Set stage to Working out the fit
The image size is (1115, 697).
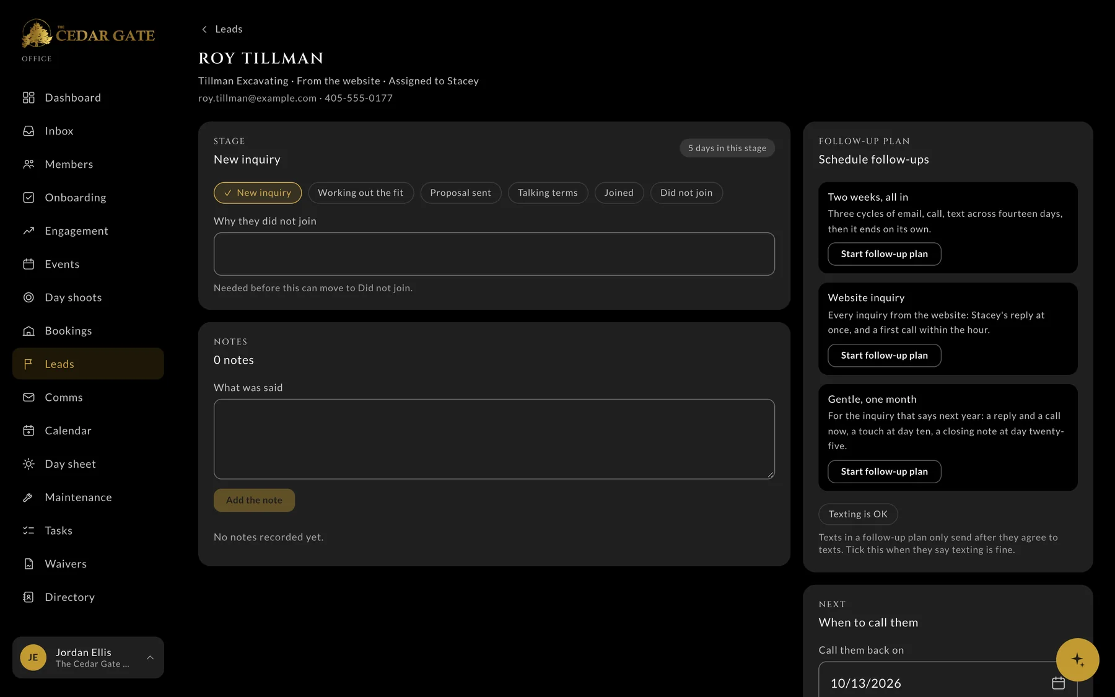361,193
